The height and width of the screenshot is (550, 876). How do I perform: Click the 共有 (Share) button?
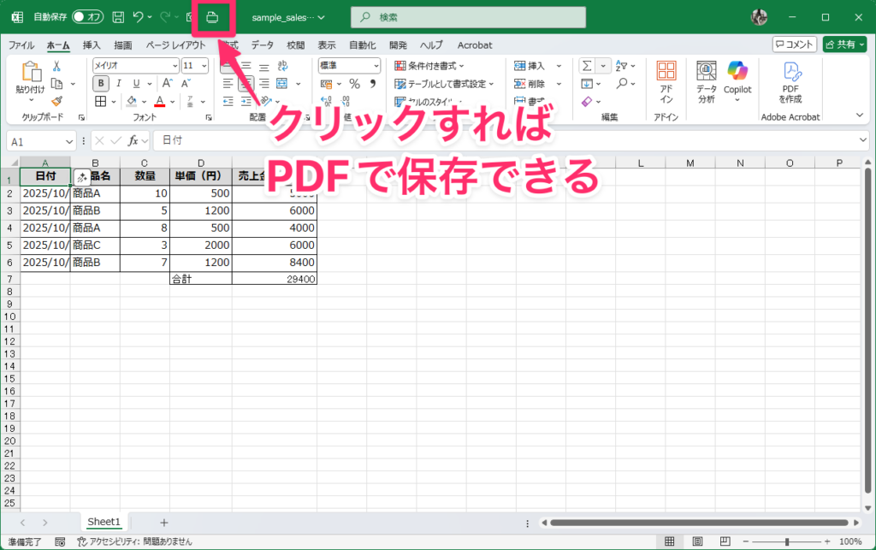point(844,44)
